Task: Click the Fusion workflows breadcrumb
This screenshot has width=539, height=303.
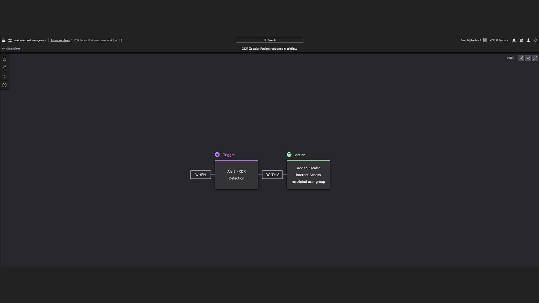Action: (x=60, y=40)
